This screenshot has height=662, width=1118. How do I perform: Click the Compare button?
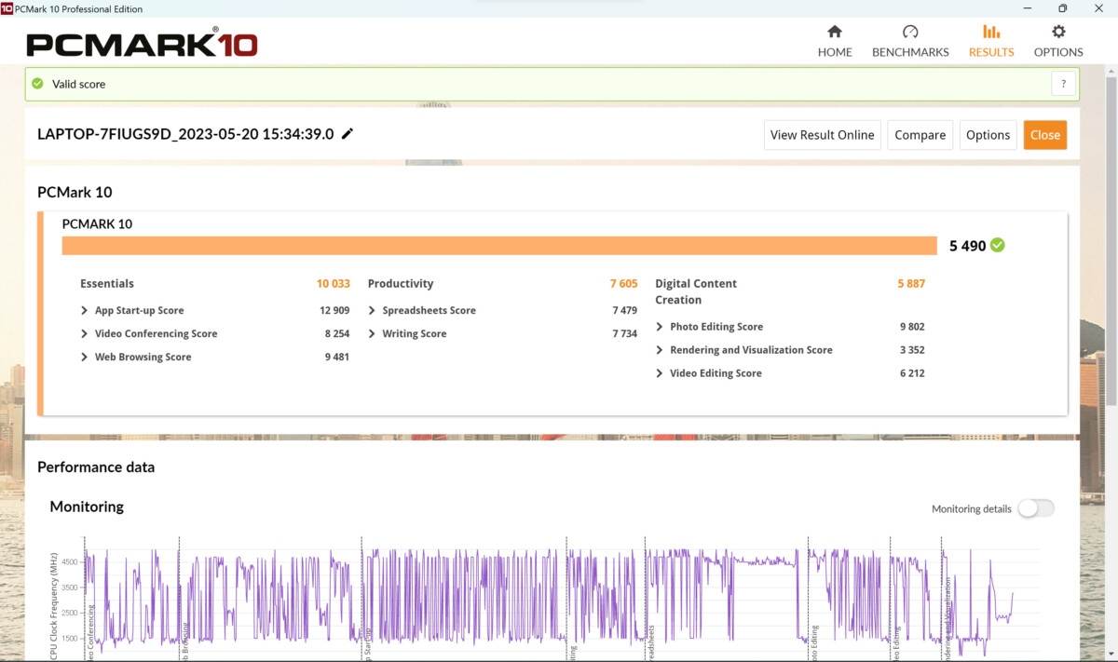pos(920,135)
